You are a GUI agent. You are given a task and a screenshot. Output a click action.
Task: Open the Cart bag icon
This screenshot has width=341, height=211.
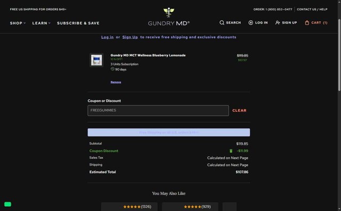307,22
